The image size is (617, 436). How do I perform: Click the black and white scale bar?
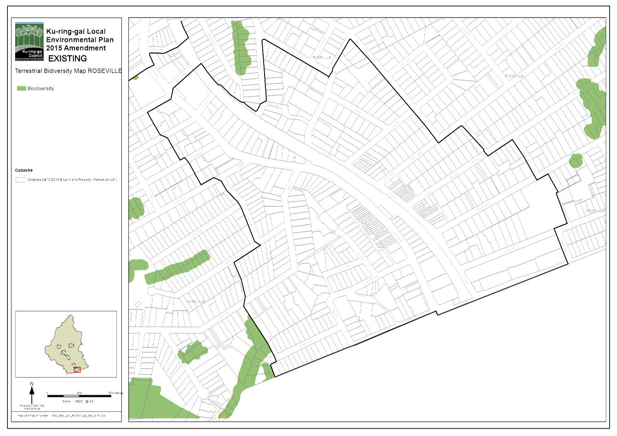(79, 396)
